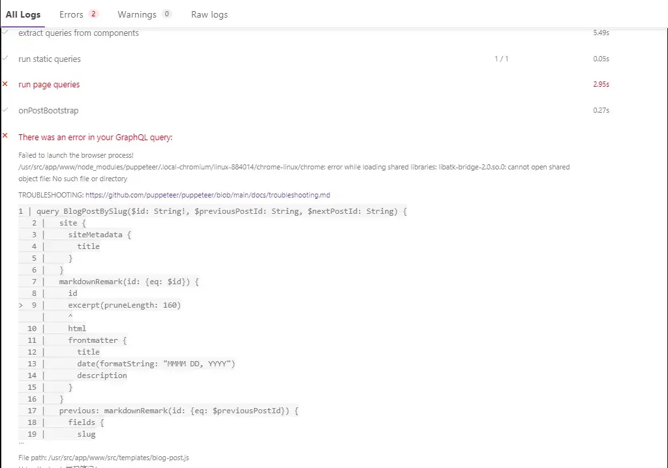Viewport: 668px width, 468px height.
Task: Select the 'run page queries' log entry
Action: coord(49,84)
